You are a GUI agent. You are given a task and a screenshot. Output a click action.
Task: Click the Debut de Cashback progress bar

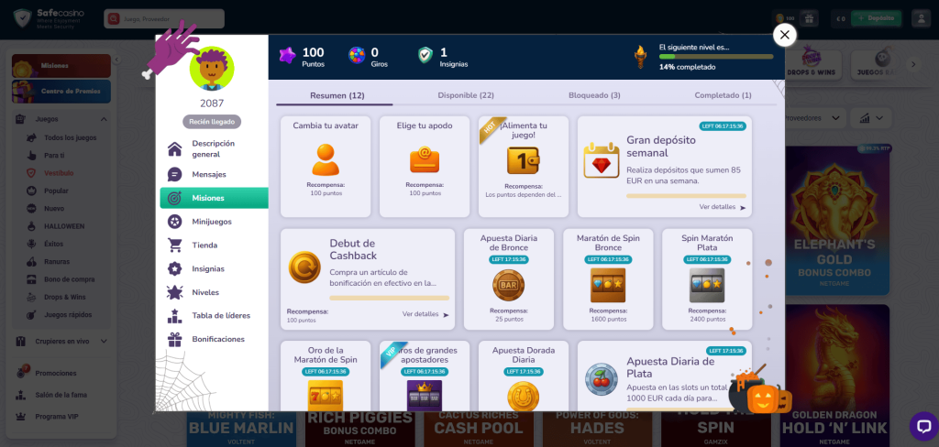389,298
